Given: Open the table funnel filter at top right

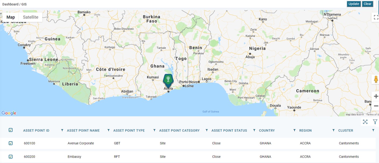Looking at the screenshot, I should click(x=375, y=122).
